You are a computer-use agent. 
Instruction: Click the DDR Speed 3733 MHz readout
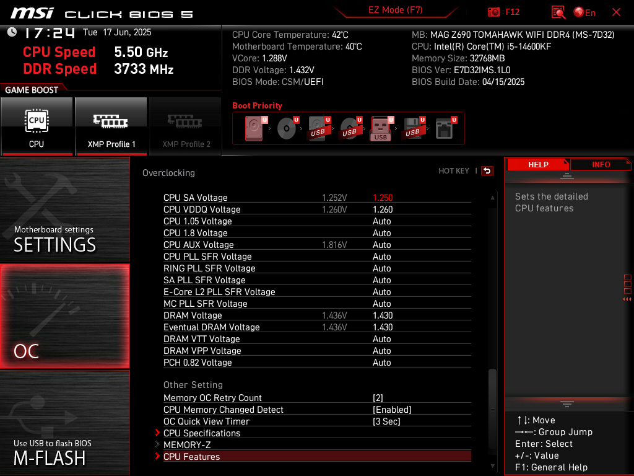click(98, 69)
